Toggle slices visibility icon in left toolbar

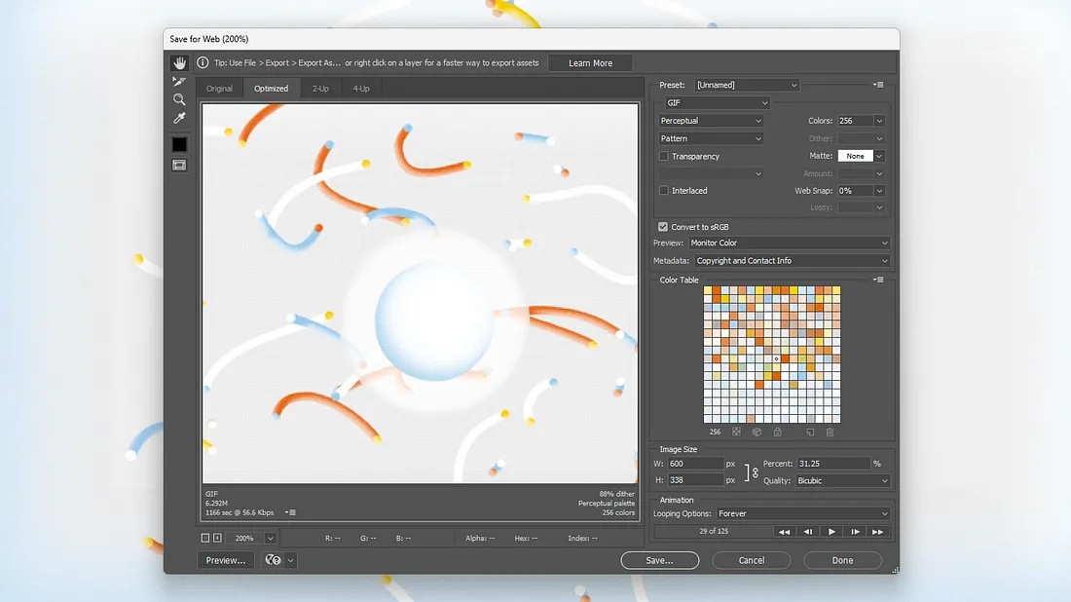click(179, 165)
